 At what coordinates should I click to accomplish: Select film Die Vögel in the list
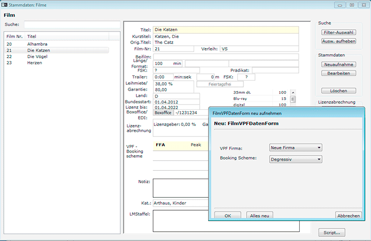click(39, 57)
